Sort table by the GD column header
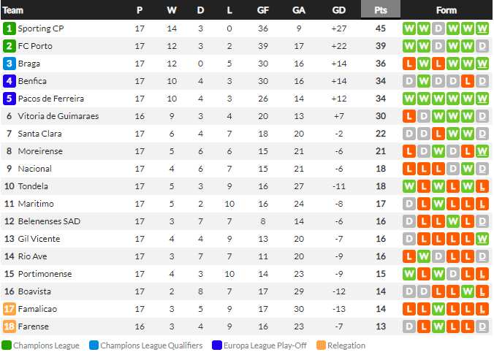 (338, 10)
